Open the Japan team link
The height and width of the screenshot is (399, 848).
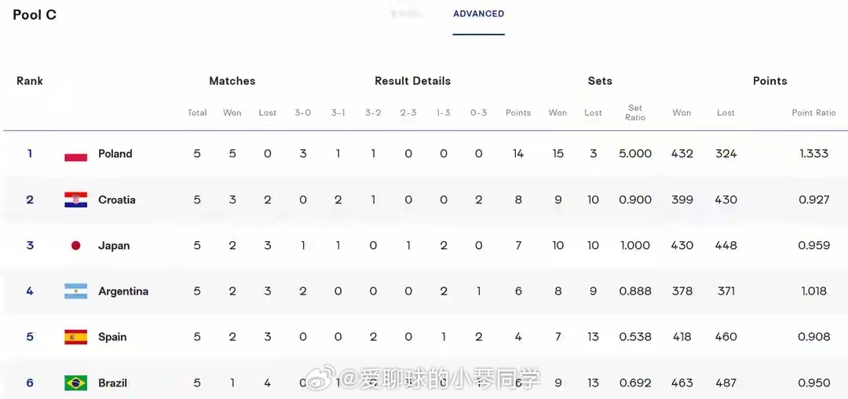[x=114, y=246]
